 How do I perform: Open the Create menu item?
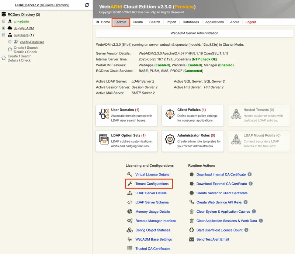[138, 22]
